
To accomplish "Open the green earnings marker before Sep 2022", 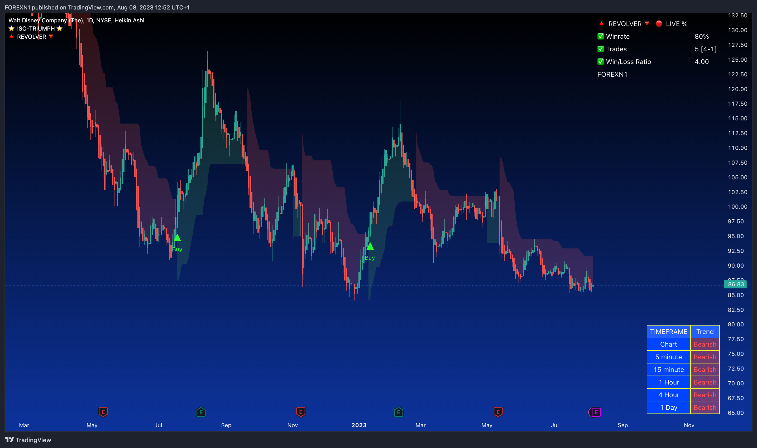I will pos(201,412).
